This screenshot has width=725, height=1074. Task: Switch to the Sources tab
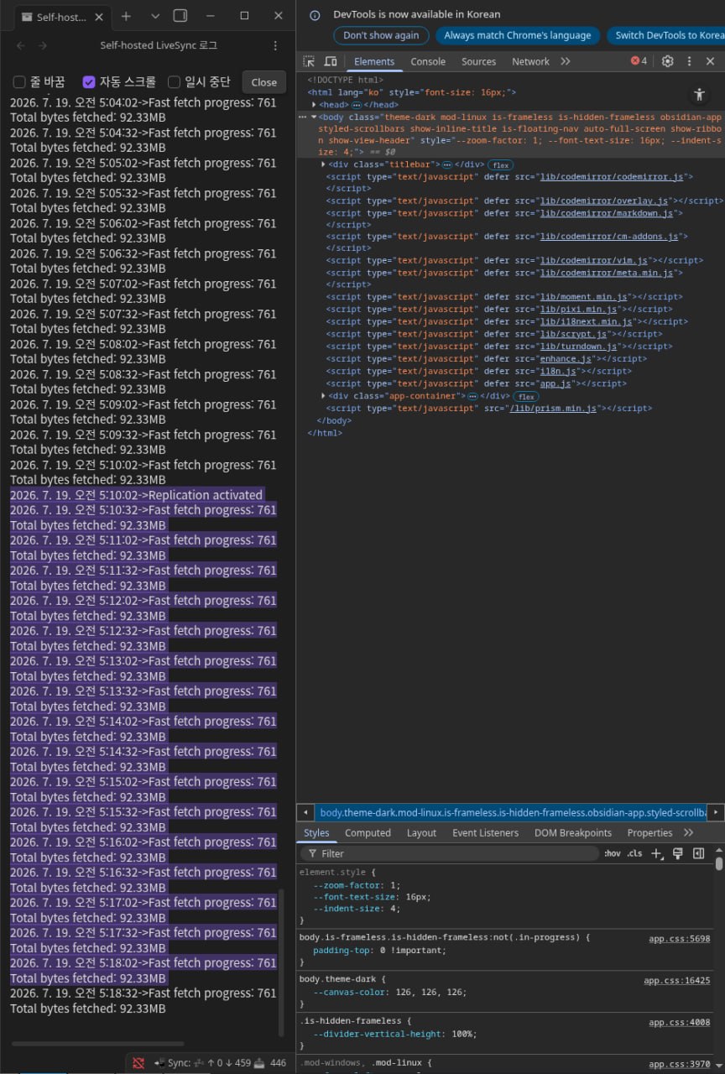pos(478,61)
